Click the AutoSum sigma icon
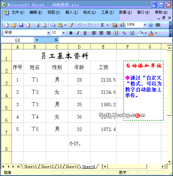The height and width of the screenshot is (176, 173). click(102, 25)
